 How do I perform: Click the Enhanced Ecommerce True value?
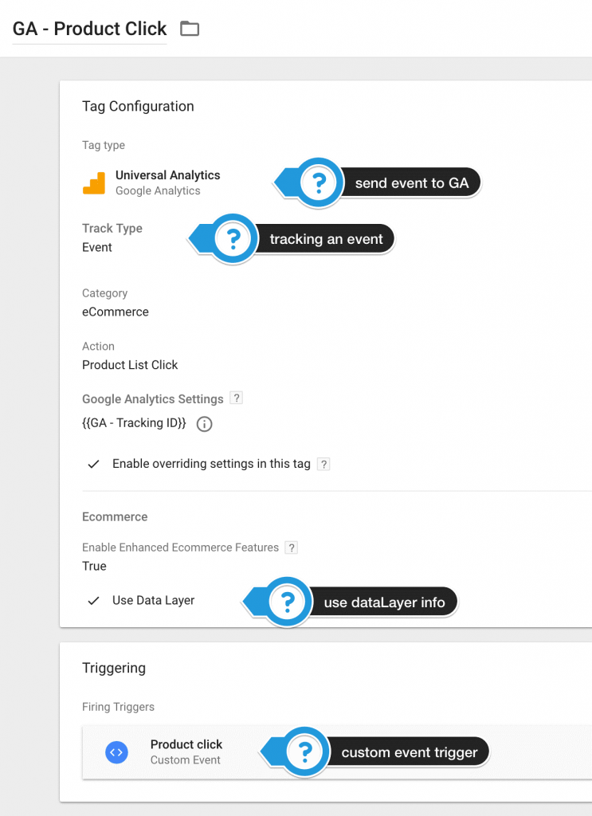[x=94, y=566]
